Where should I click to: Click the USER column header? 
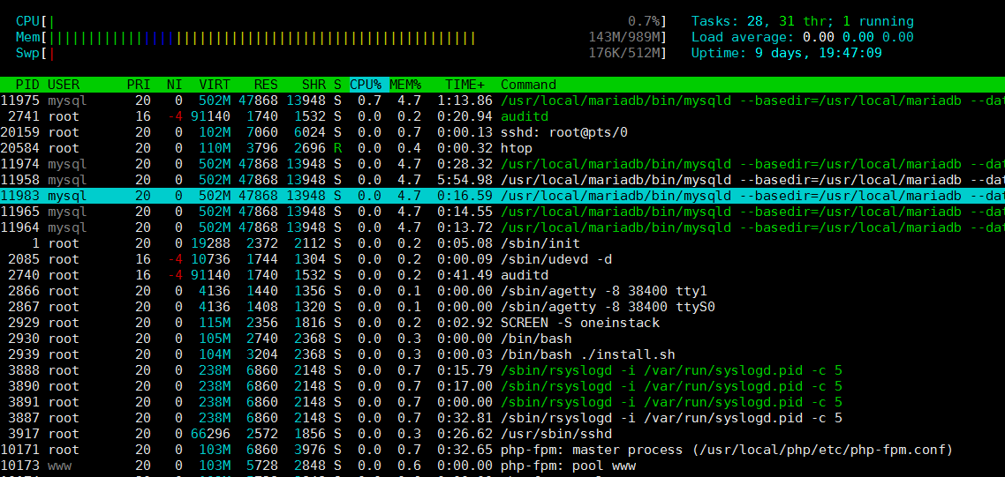(x=64, y=85)
